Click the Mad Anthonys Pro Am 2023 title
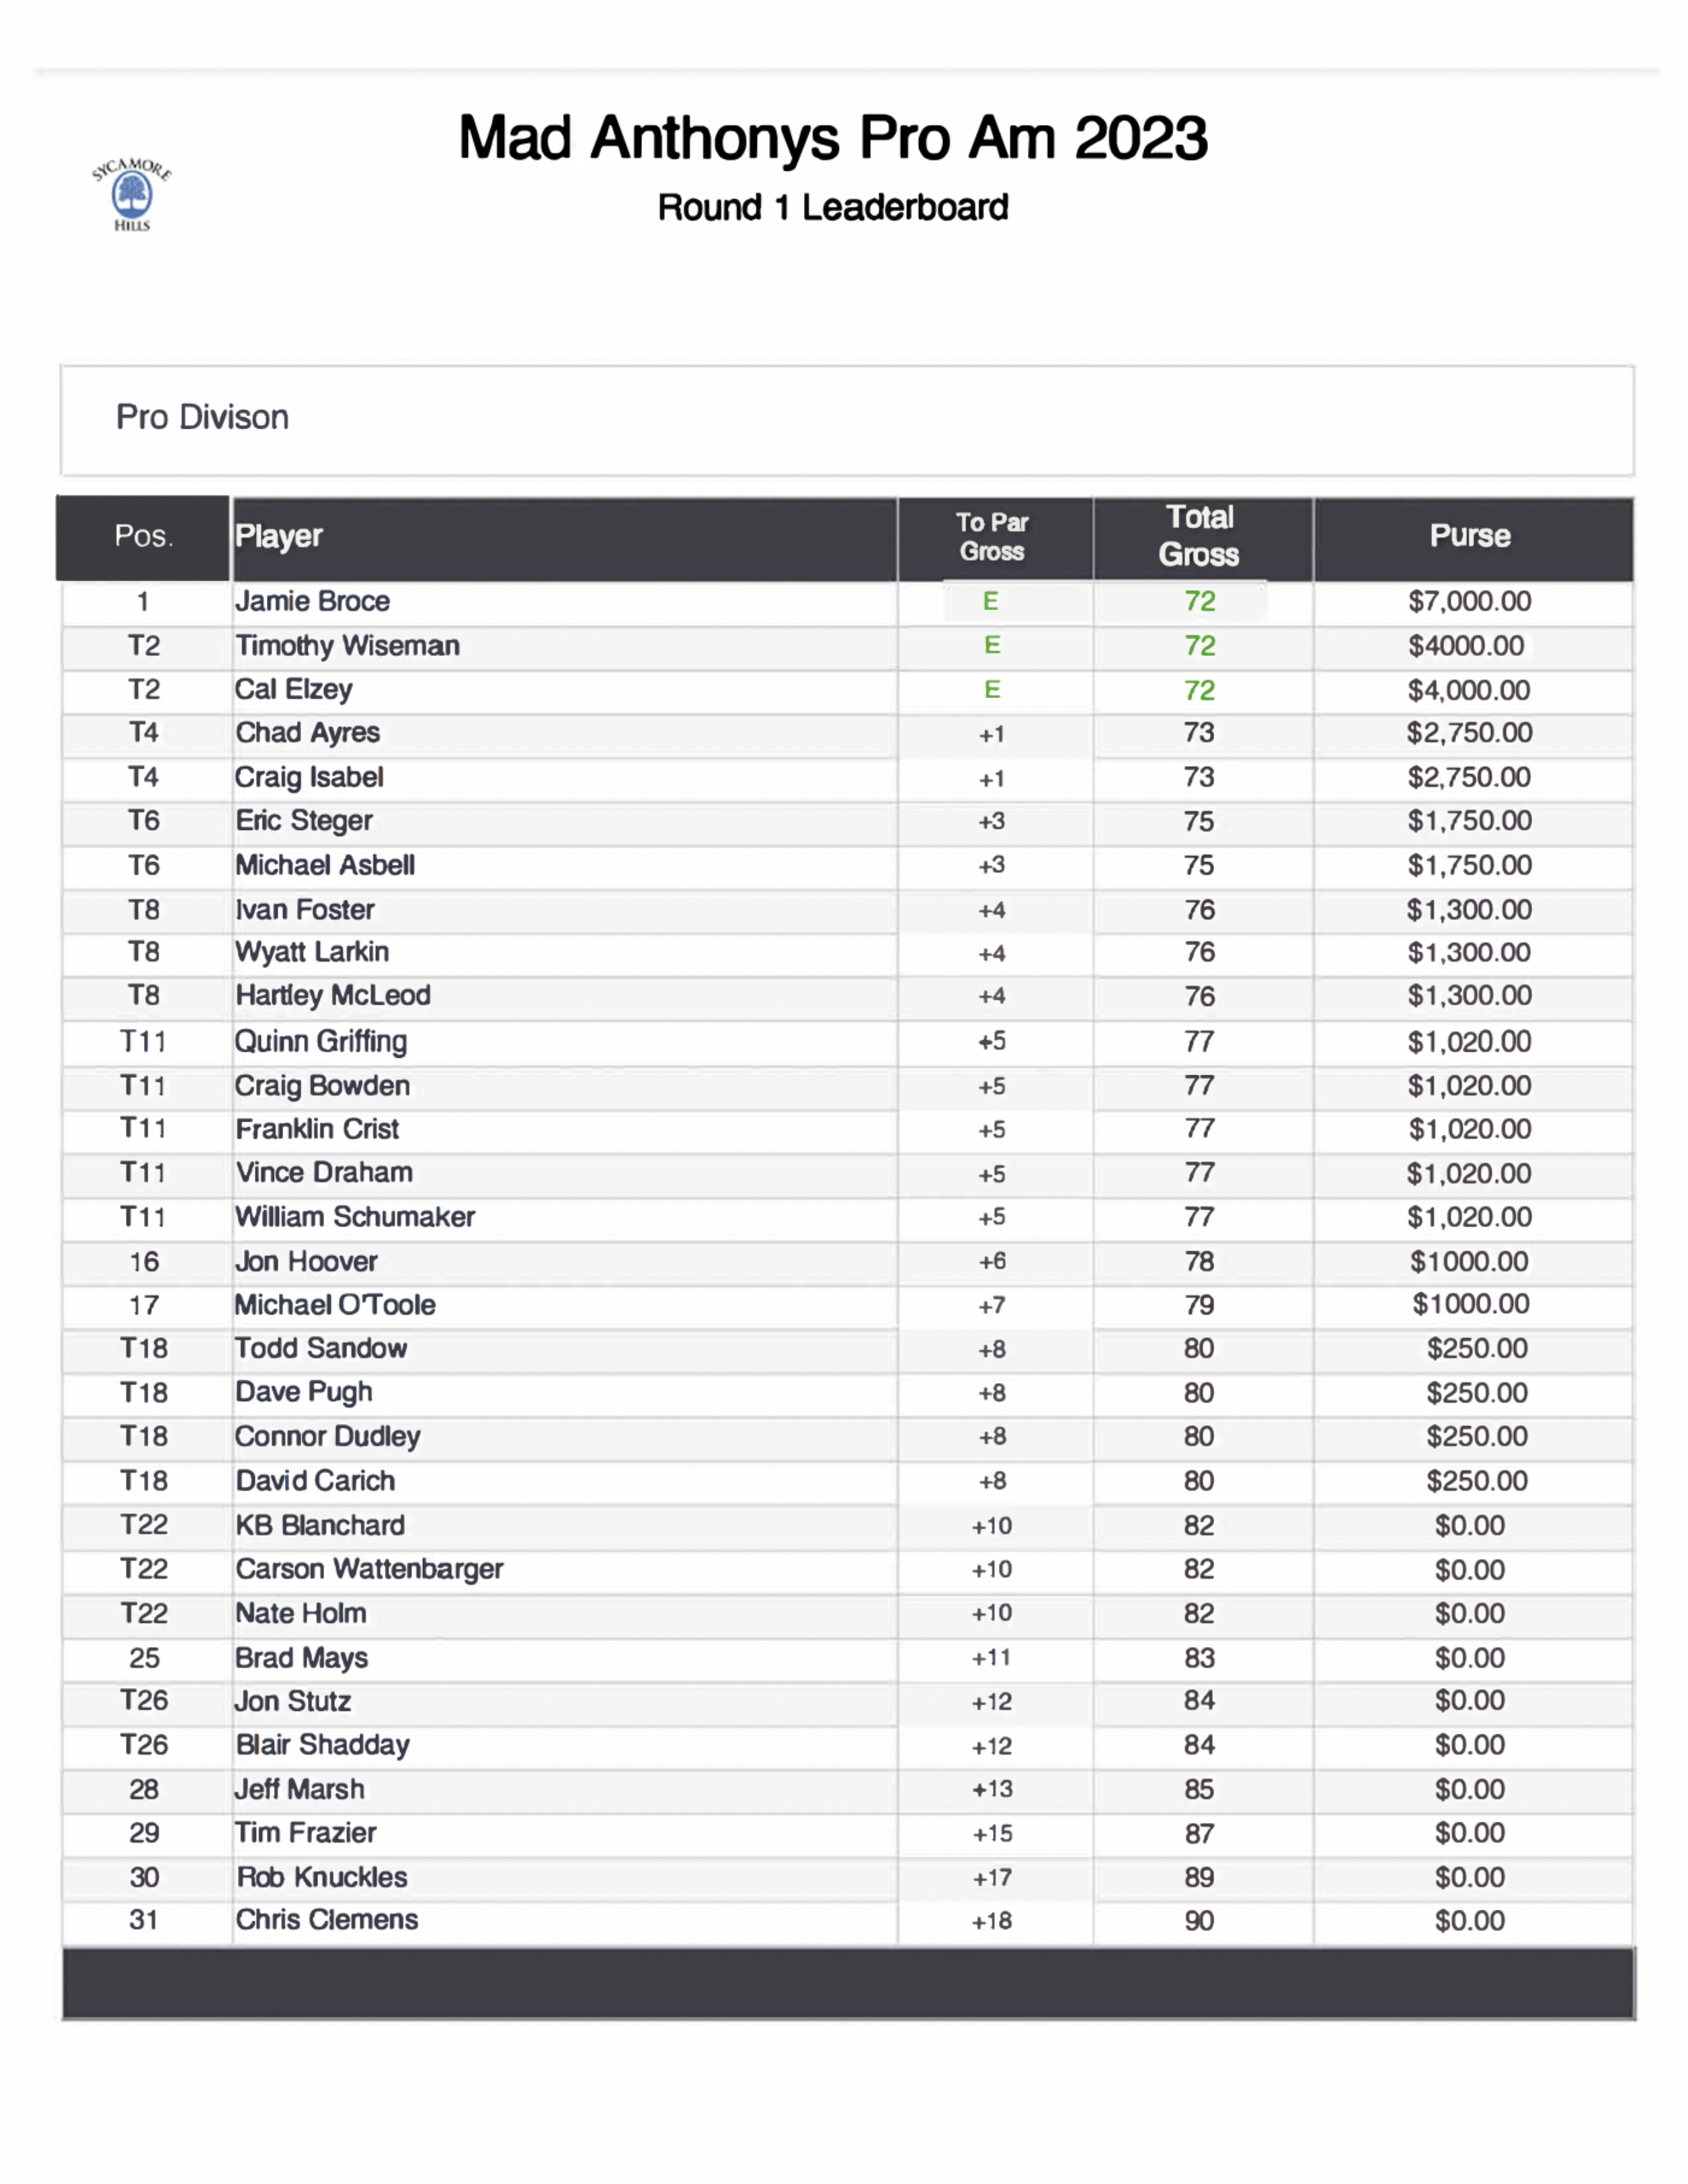 [832, 138]
